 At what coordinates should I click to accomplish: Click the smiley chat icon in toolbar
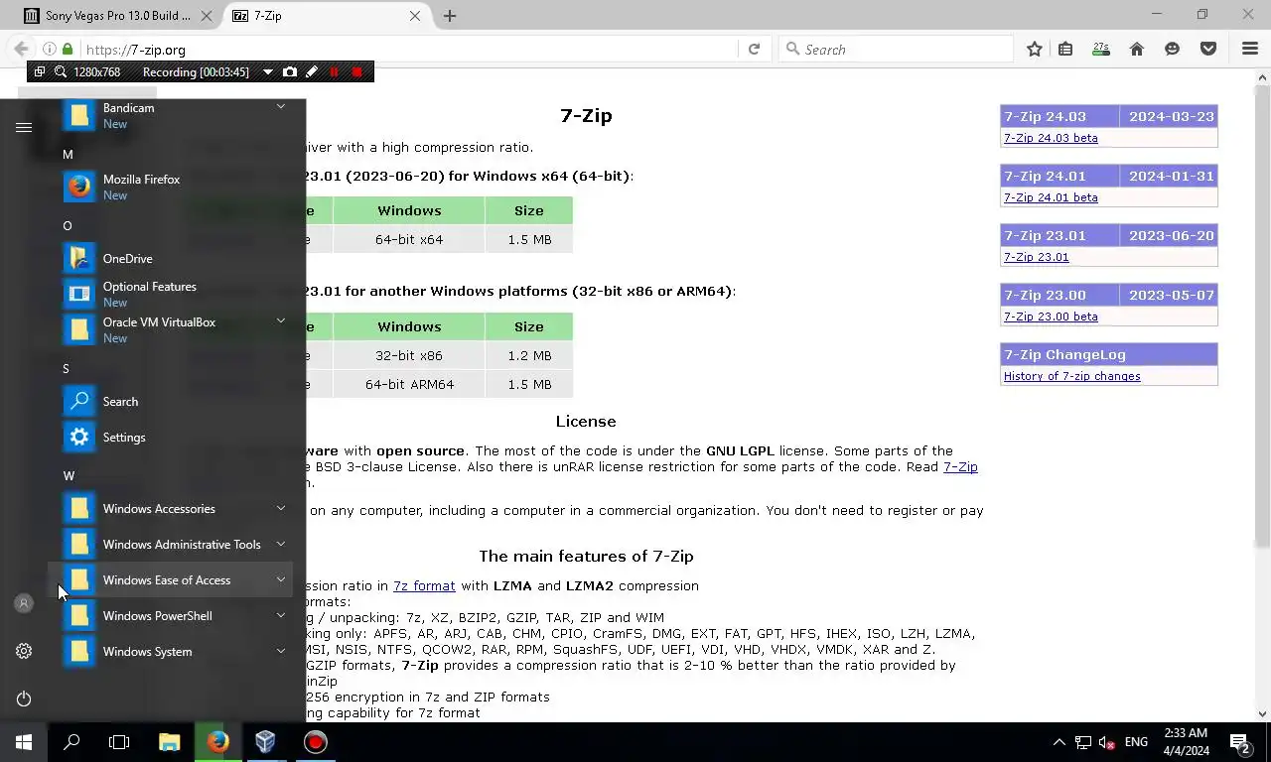tap(1173, 49)
